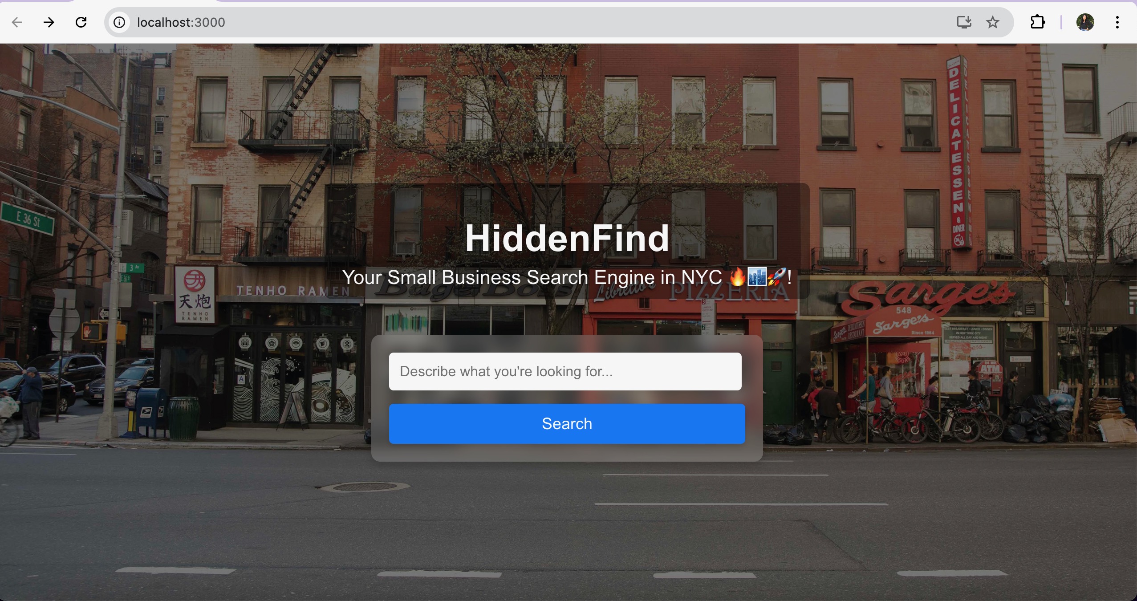The width and height of the screenshot is (1137, 601).
Task: Click the 'Describe what you're looking for' field
Action: pos(565,372)
